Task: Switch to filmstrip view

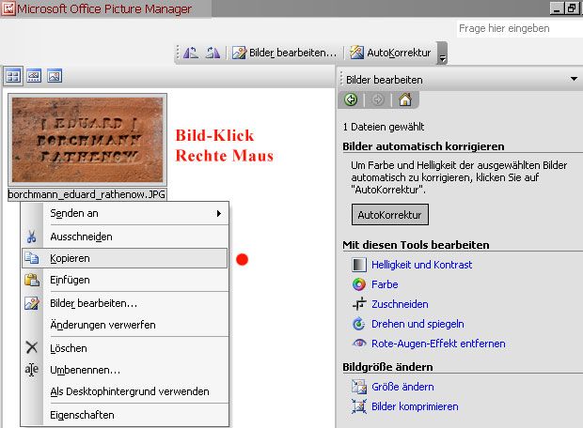Action: (x=34, y=76)
